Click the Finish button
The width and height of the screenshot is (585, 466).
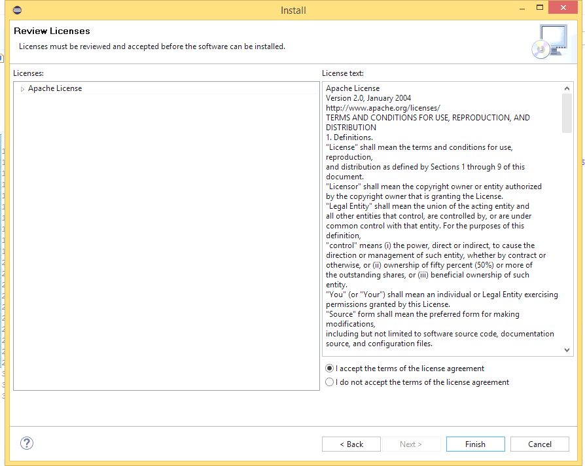tap(475, 444)
